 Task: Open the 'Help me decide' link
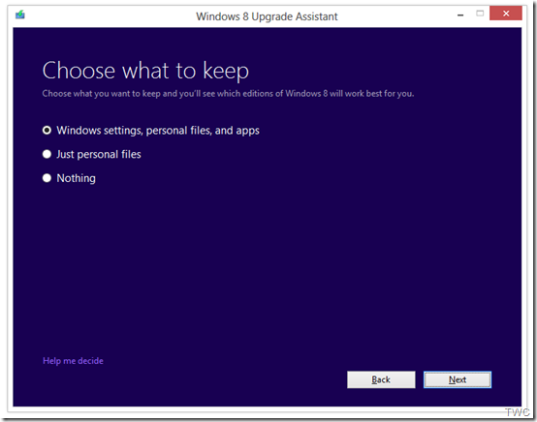73,361
